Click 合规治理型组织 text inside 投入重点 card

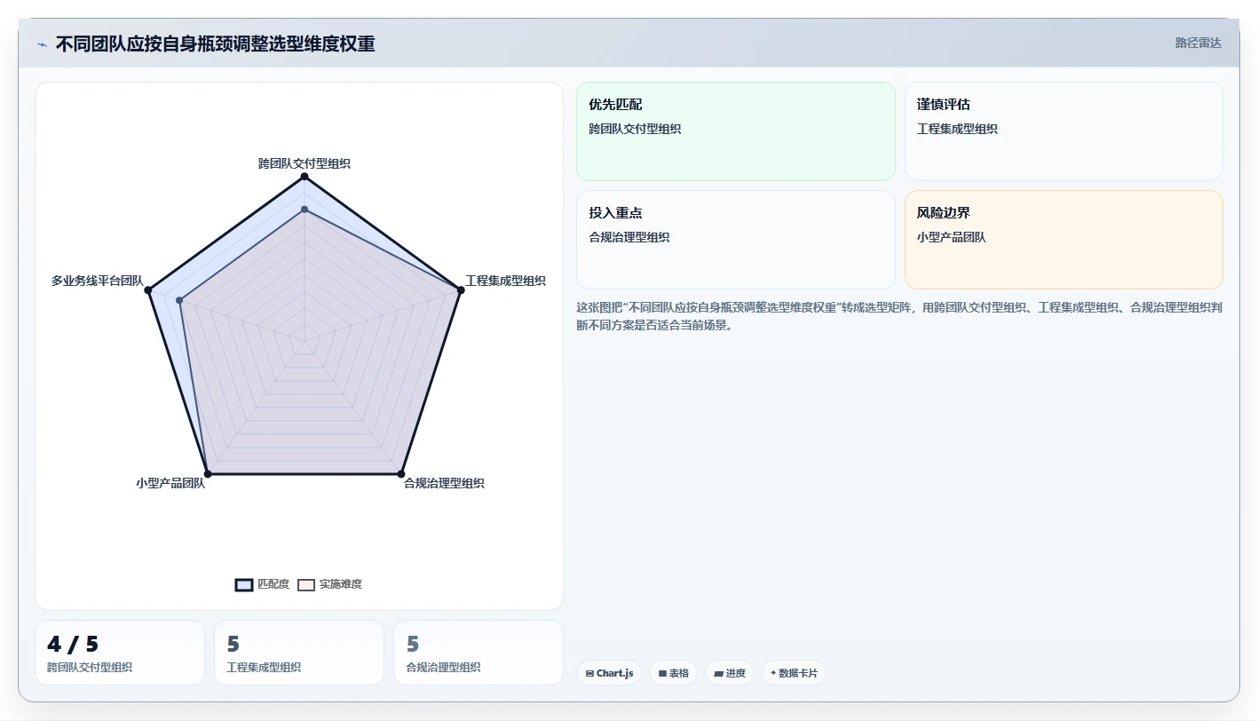[x=629, y=237]
